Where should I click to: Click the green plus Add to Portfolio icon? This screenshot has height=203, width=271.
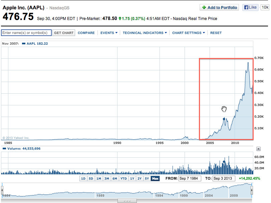point(204,7)
